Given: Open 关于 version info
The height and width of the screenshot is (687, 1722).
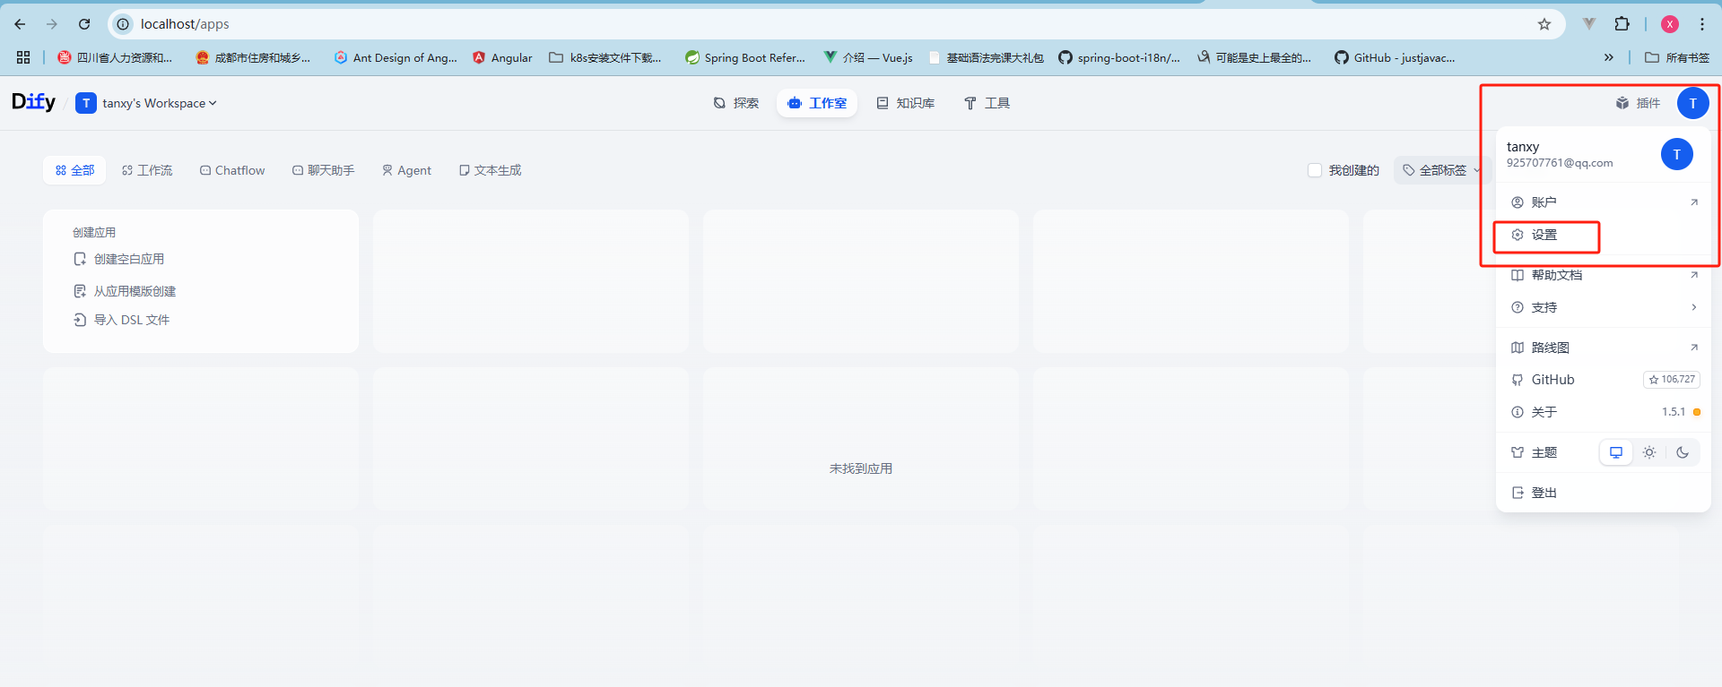Looking at the screenshot, I should point(1604,412).
